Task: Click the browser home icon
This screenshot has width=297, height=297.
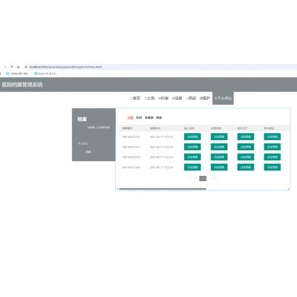Action: coord(18,67)
